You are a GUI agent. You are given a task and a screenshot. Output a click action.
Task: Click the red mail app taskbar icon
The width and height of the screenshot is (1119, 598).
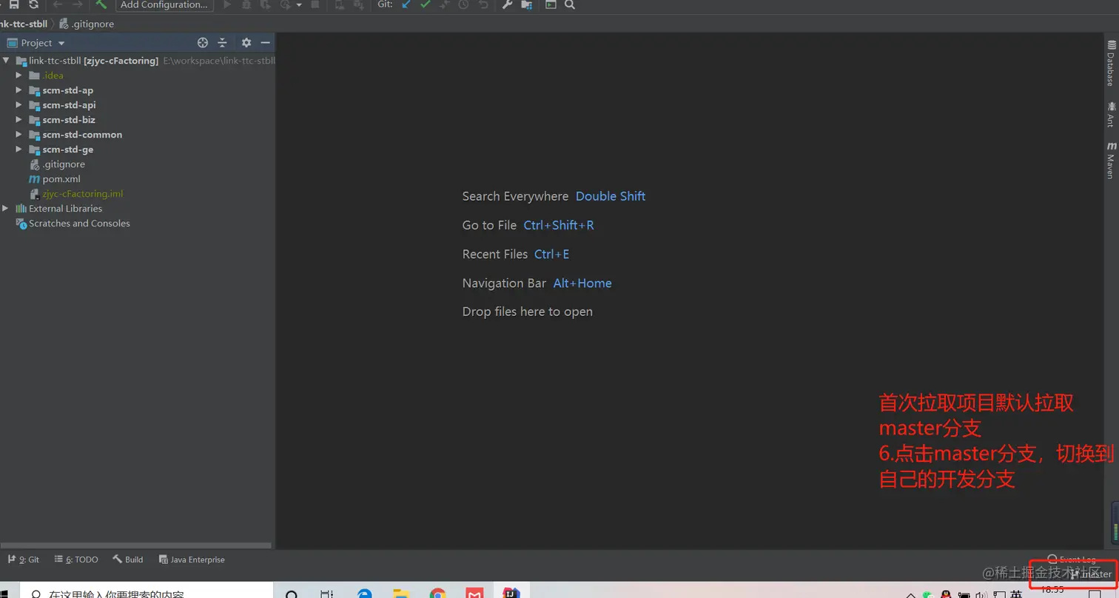click(x=474, y=594)
